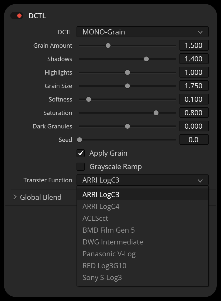The height and width of the screenshot is (301, 221).
Task: Pick DWG Intermediate from dropdown list
Action: click(x=113, y=242)
